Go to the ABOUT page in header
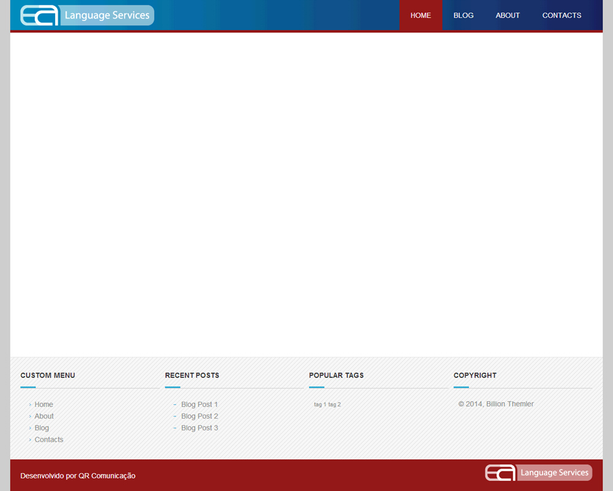 pos(508,15)
